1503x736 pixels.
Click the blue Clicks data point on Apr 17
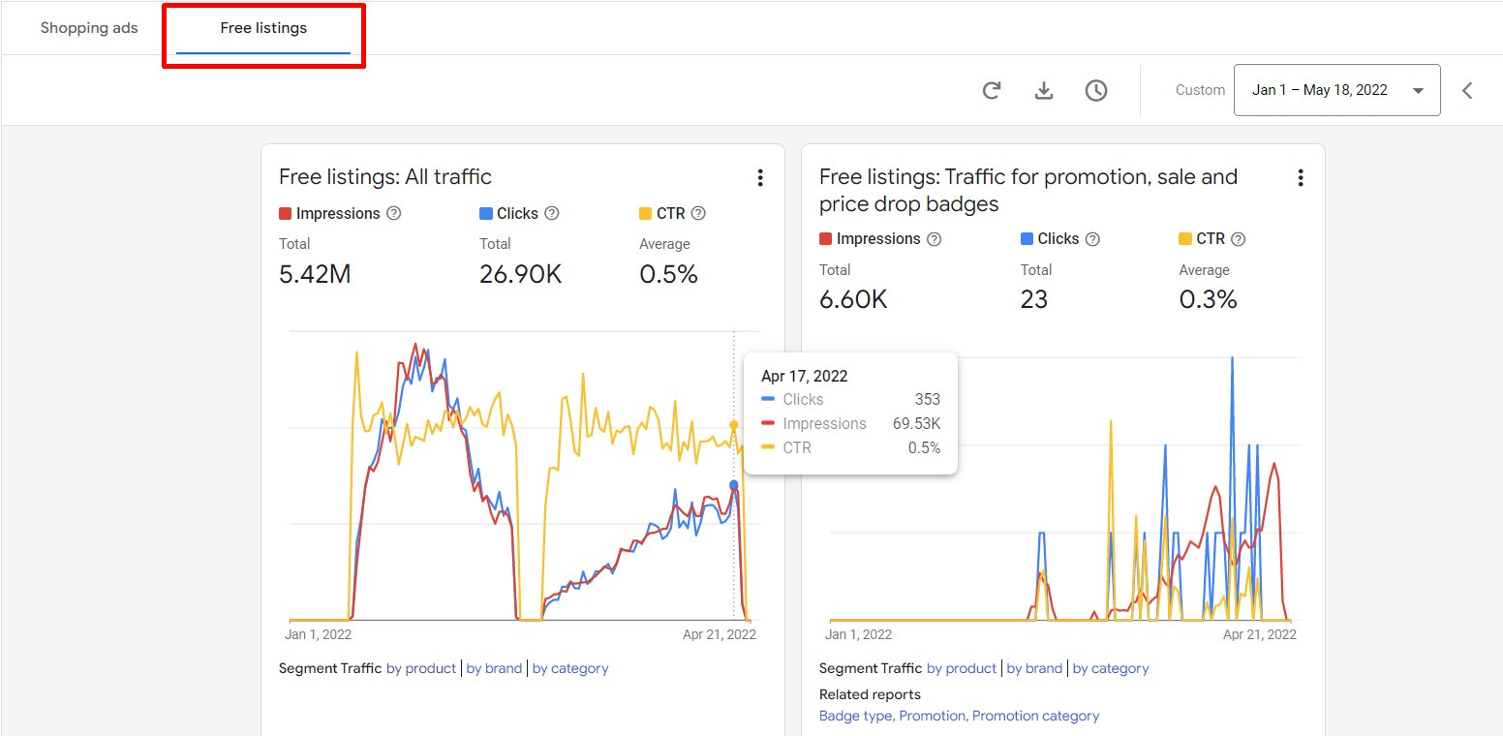(x=733, y=485)
